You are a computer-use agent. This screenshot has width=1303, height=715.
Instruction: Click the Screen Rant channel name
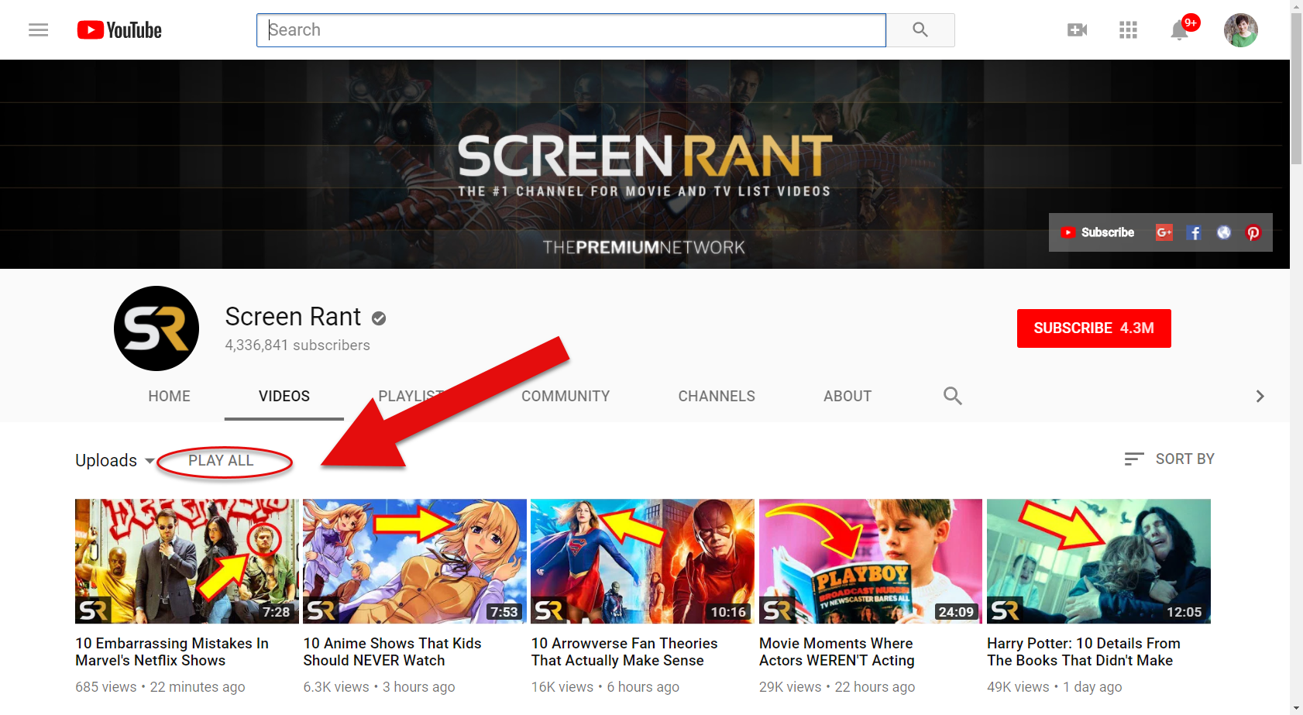point(293,317)
